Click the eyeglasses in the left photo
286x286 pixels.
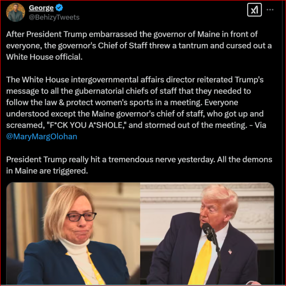click(x=81, y=217)
